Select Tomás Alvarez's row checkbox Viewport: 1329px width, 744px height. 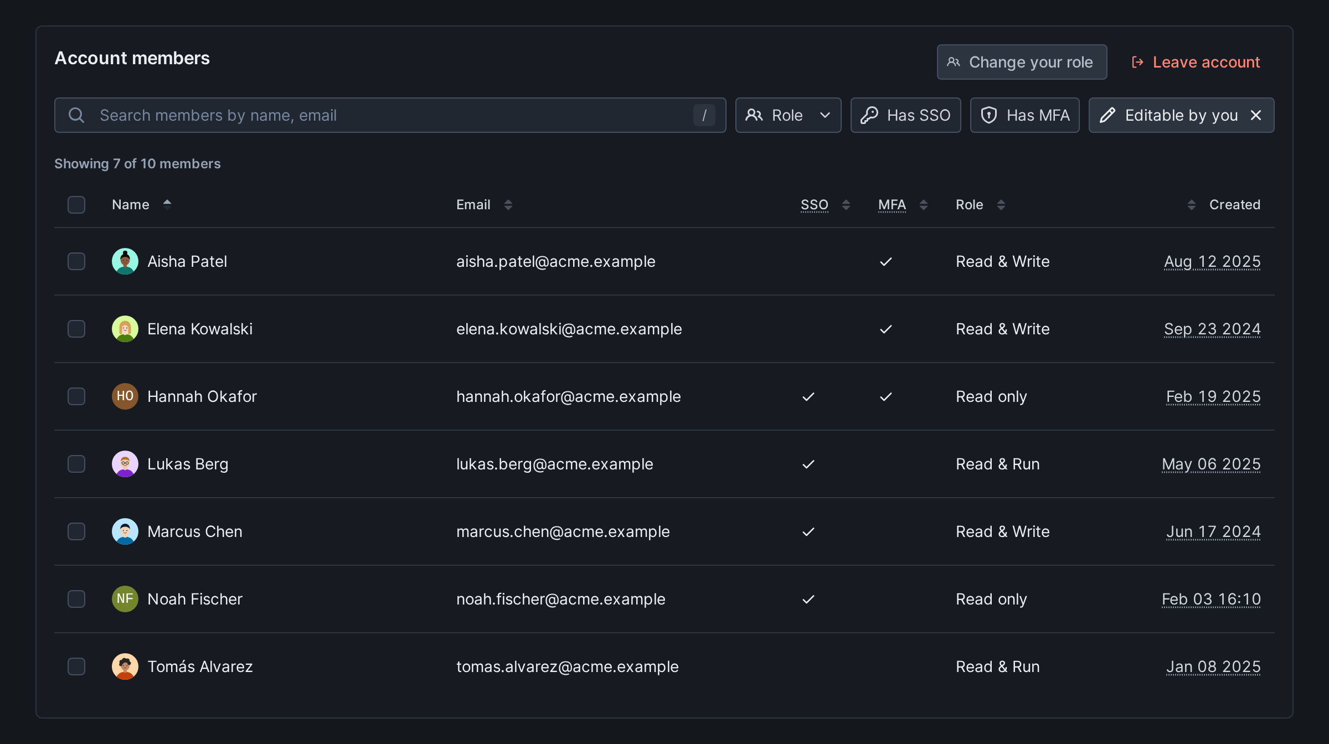pos(76,666)
